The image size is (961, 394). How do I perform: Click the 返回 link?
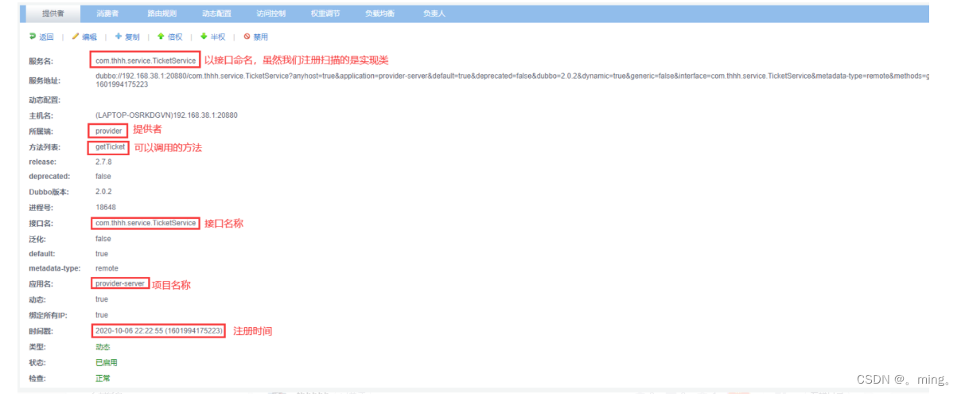[47, 37]
